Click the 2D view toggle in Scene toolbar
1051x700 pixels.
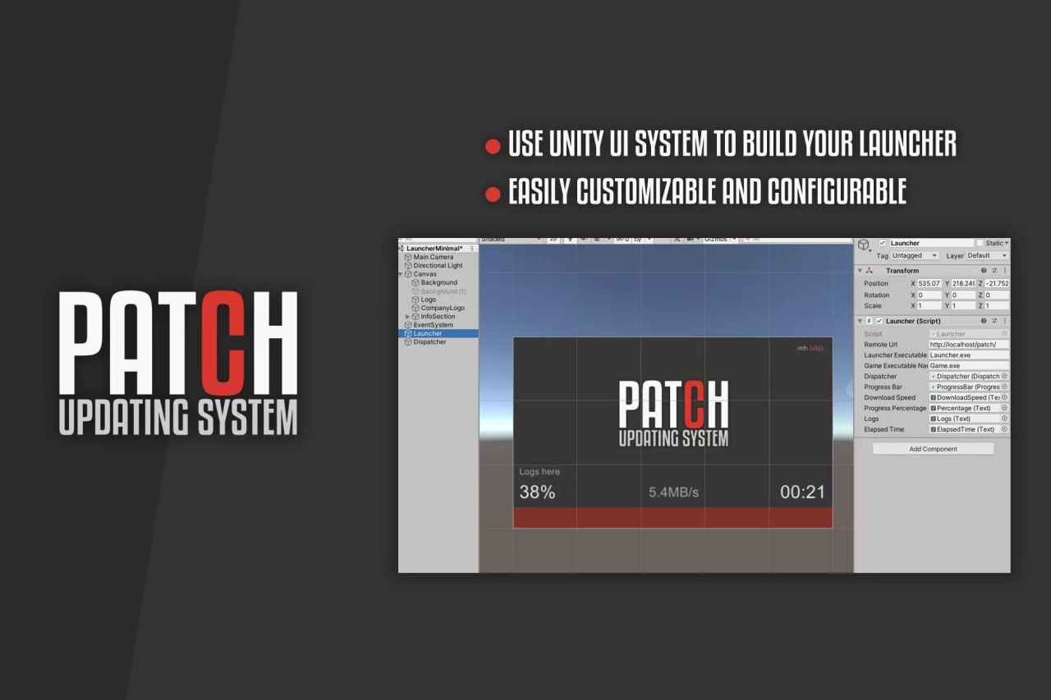click(555, 240)
